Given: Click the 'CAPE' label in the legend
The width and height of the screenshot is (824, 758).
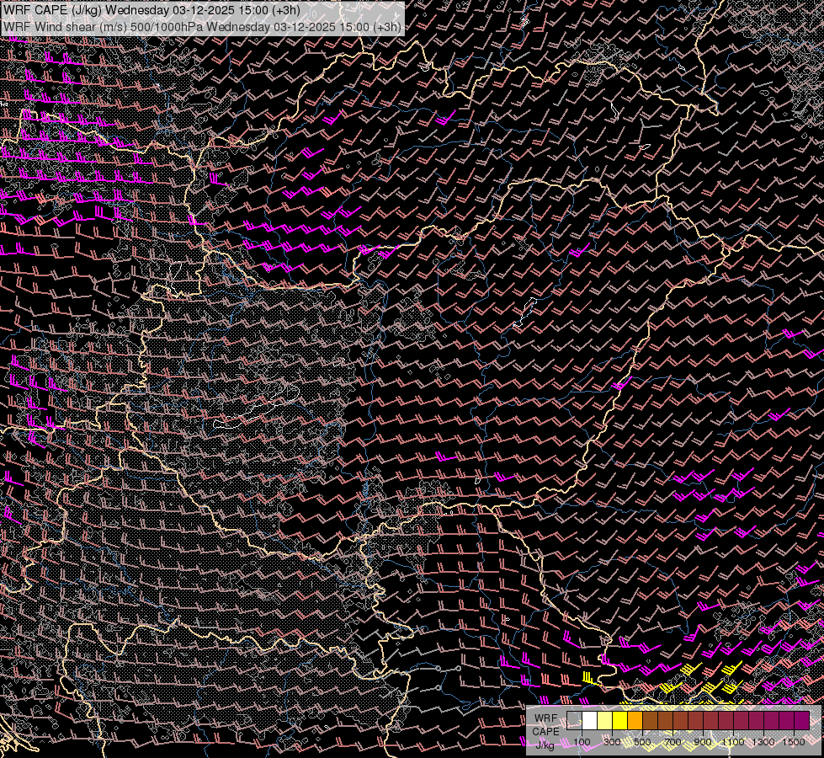Looking at the screenshot, I should point(545,732).
